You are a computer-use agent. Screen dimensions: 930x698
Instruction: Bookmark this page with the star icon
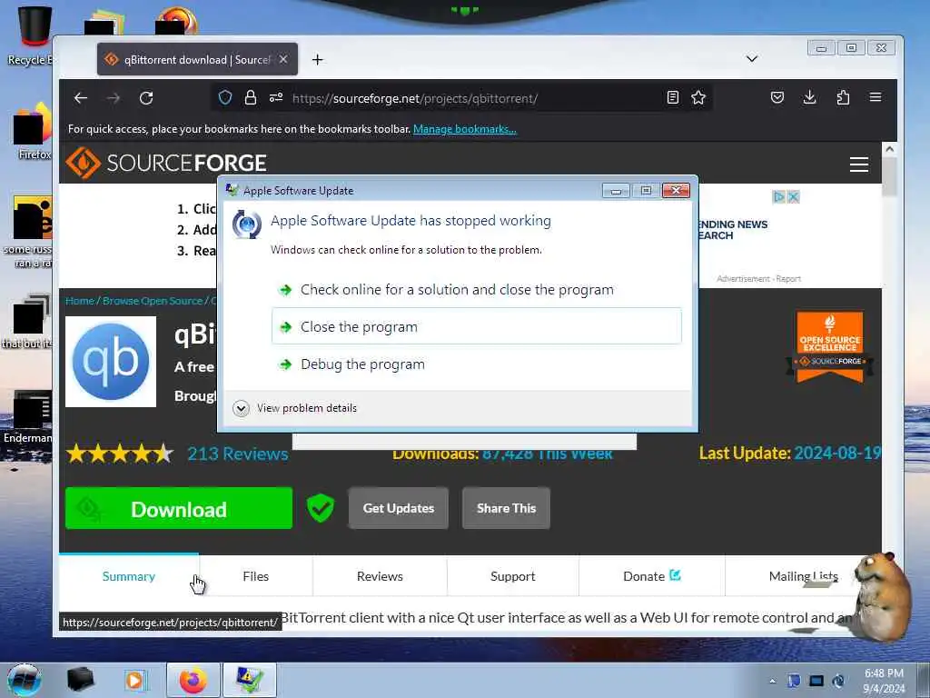(x=698, y=97)
